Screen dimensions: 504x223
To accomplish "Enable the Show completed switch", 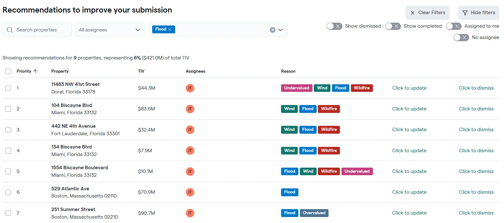I will click(393, 26).
